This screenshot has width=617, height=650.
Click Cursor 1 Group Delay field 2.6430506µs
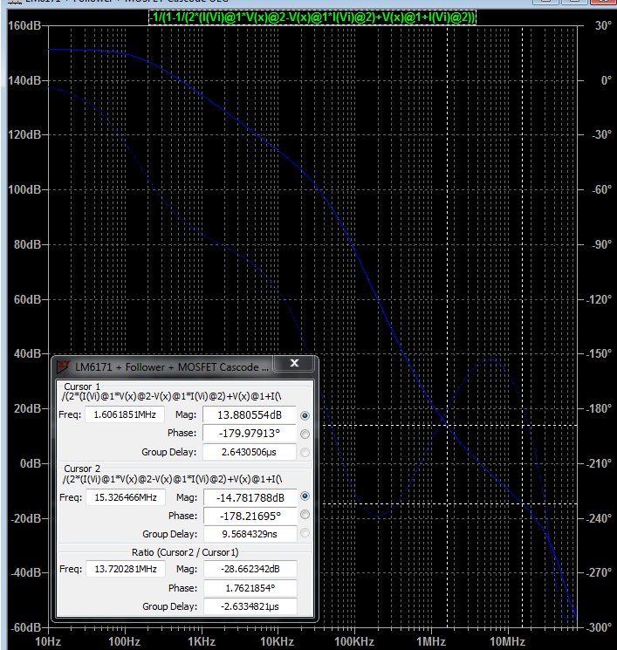[x=250, y=452]
